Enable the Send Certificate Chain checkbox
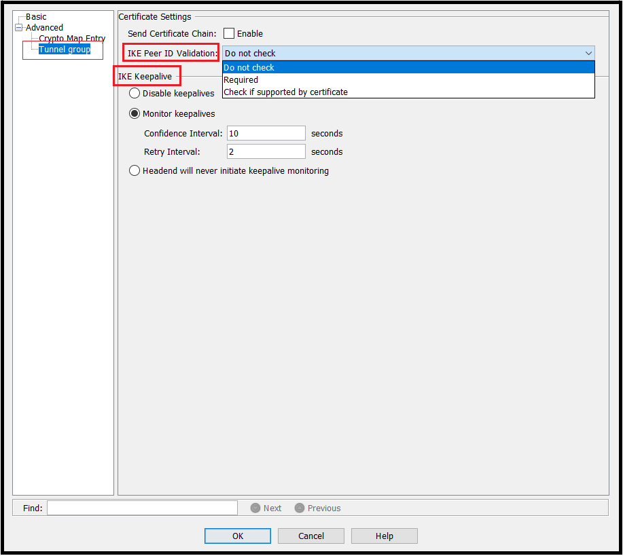 [x=229, y=33]
